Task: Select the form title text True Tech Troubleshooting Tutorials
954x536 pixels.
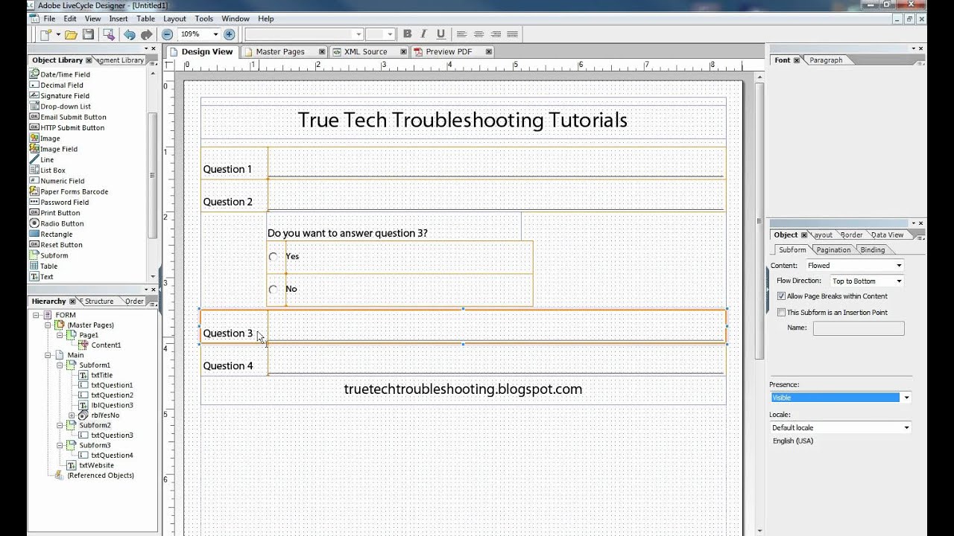Action: [463, 120]
